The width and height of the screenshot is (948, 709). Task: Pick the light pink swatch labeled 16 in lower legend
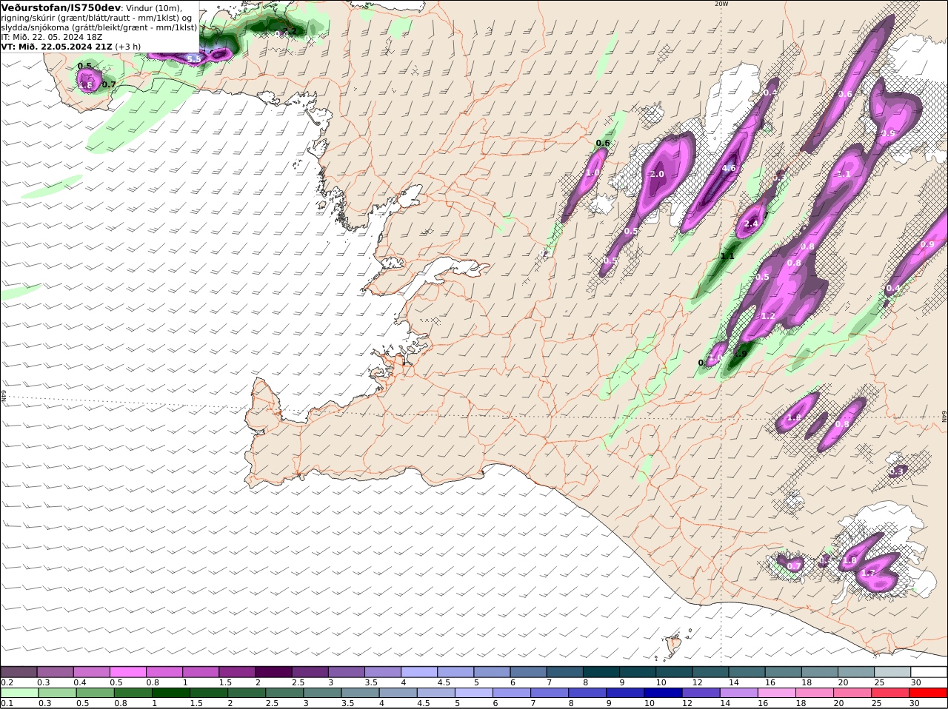777,693
